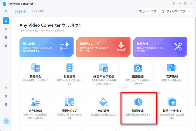Viewport: 196px width, 131px height.
Task: Click the conversion arrows icon on 形式変換
Action: 64,47
